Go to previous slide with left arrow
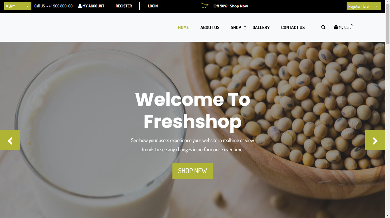Viewport: 390px width, 218px height. 10,140
